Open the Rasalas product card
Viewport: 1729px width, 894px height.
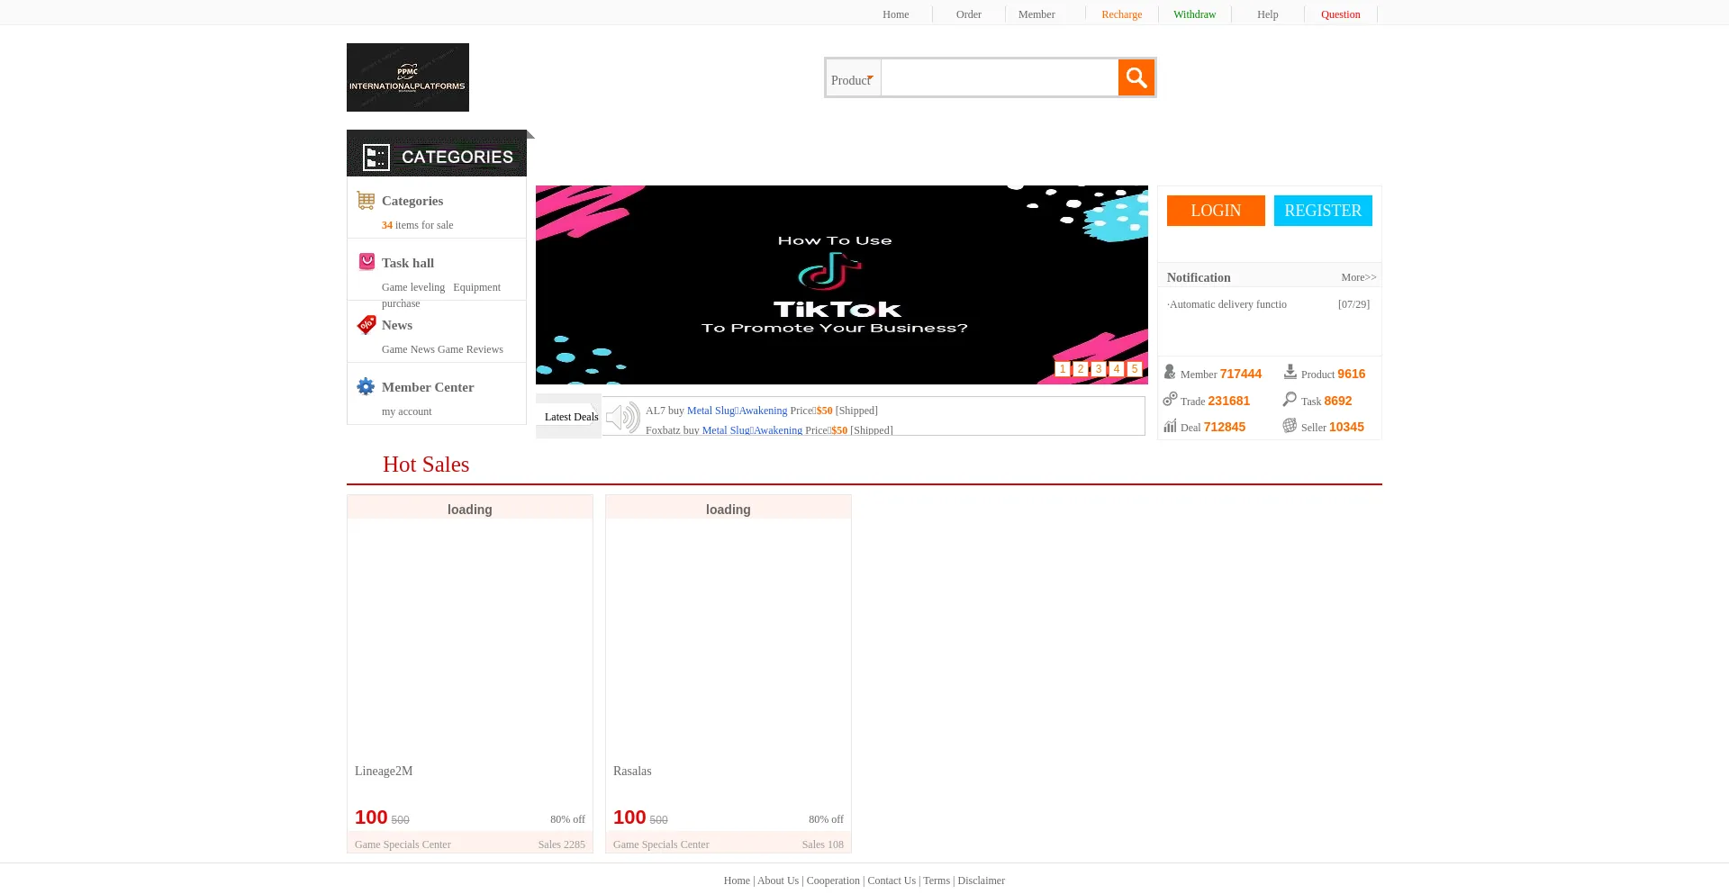tap(729, 673)
